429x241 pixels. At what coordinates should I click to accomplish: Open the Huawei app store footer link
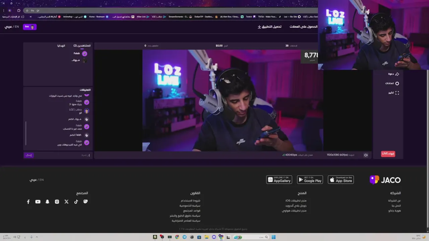[x=294, y=211]
